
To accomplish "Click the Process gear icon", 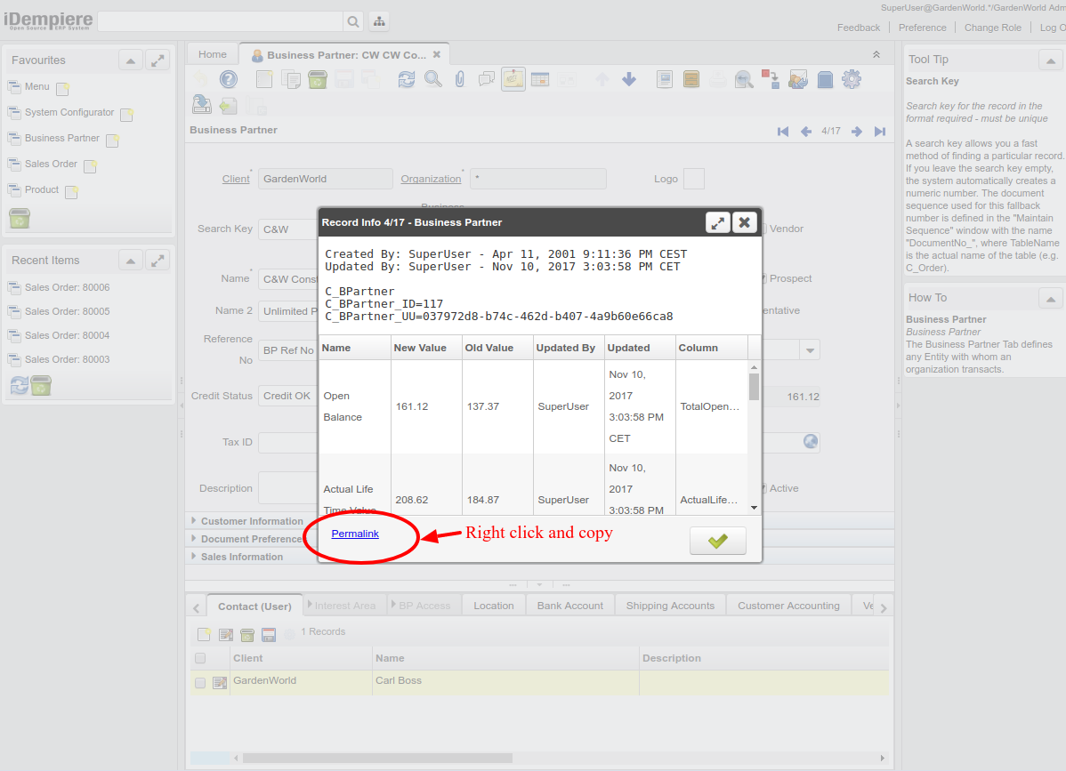I will 852,79.
